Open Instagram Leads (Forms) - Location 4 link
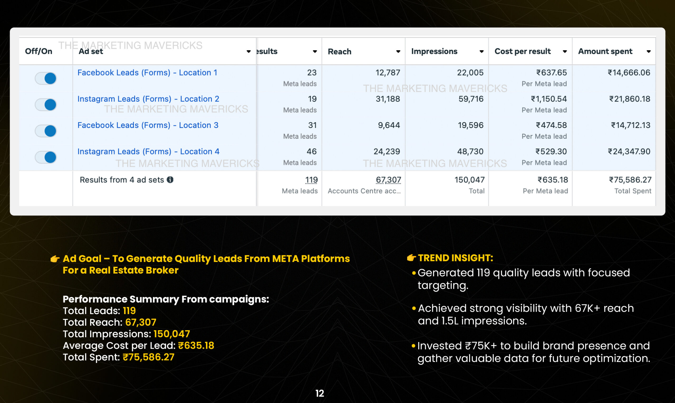 [148, 152]
